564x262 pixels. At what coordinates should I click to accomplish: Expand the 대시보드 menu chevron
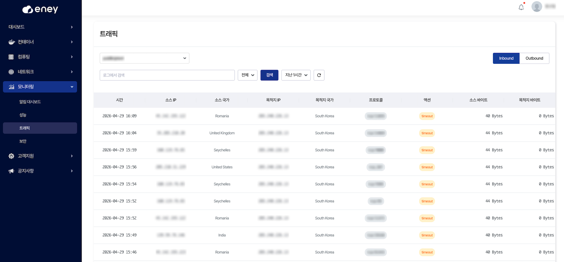pos(72,27)
